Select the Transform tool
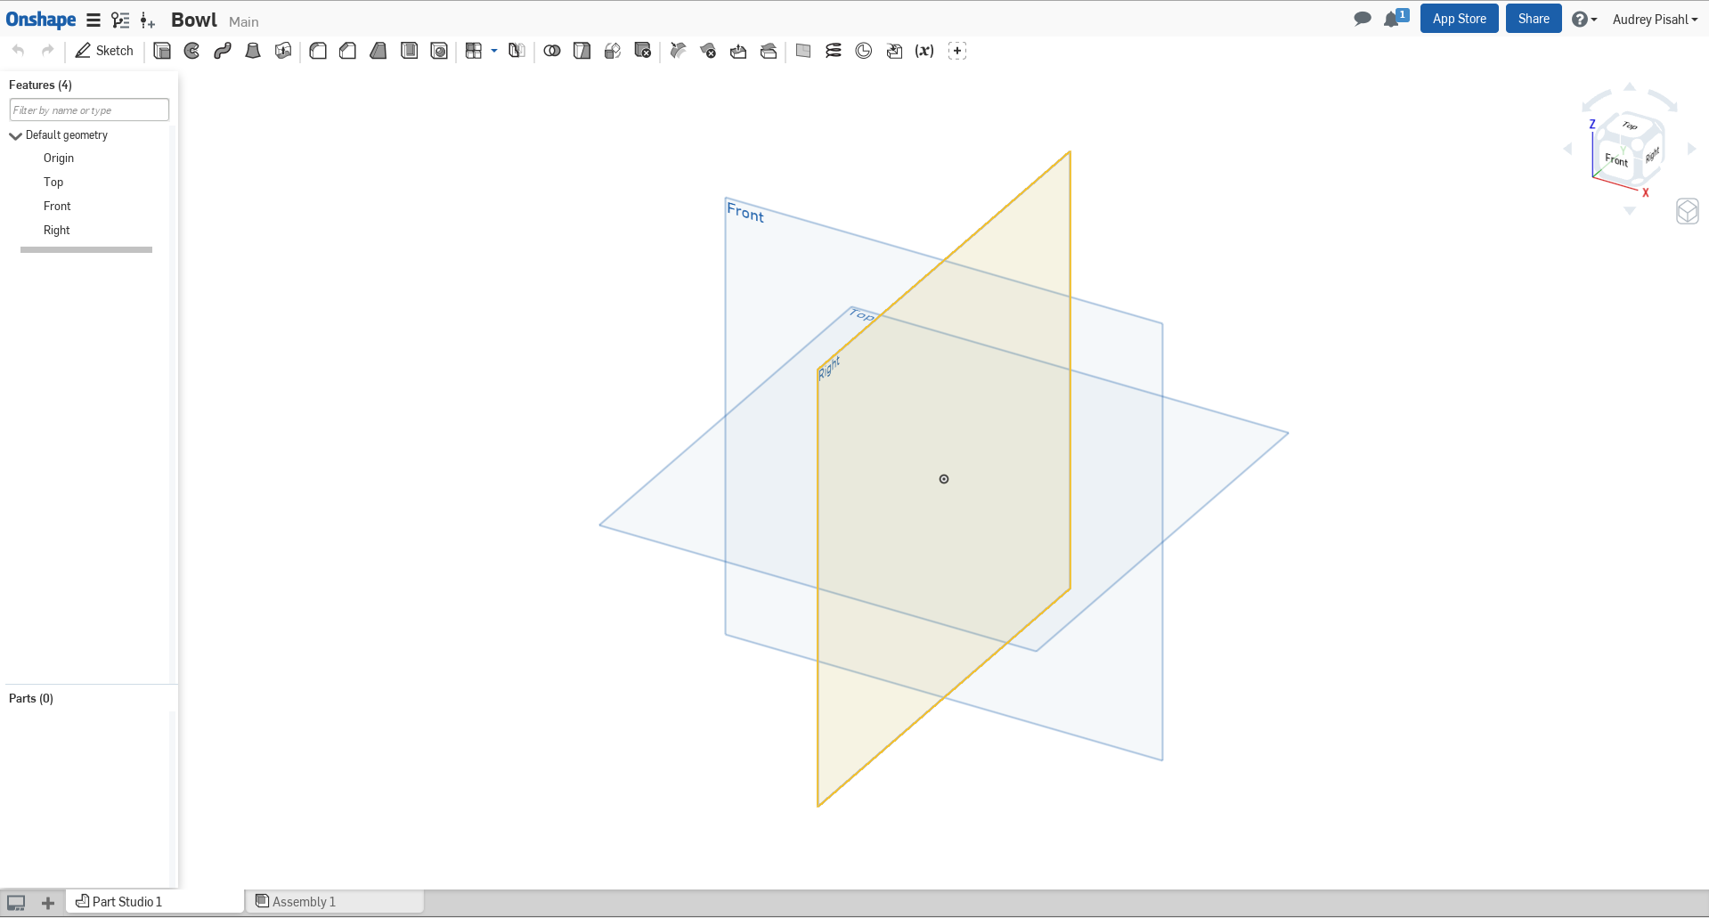Viewport: 1709px width, 918px height. click(613, 51)
